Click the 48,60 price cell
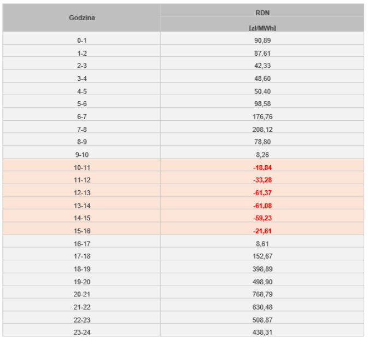368x339 pixels. [x=262, y=78]
